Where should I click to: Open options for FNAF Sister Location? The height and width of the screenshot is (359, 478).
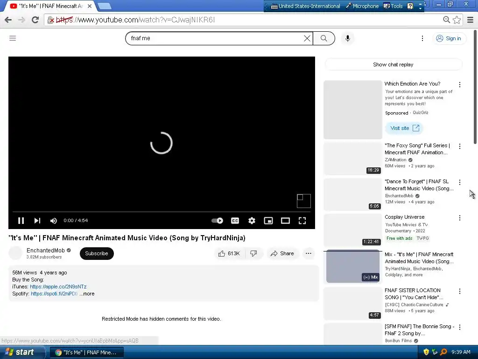tap(460, 291)
